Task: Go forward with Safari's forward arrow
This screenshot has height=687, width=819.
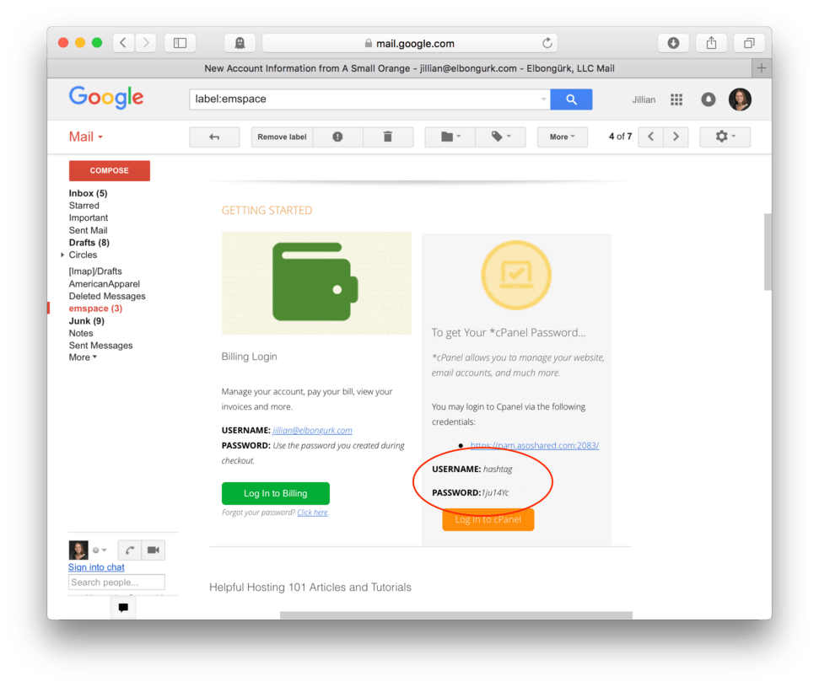Action: point(146,43)
